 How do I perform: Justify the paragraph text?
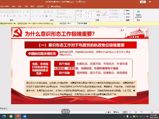(x=43, y=16)
